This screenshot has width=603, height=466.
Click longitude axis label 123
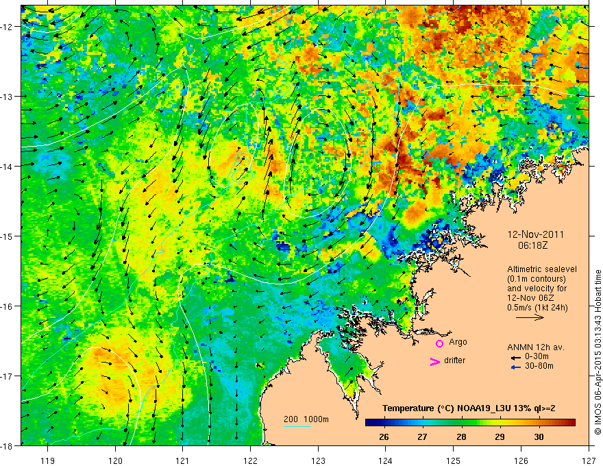point(318,461)
